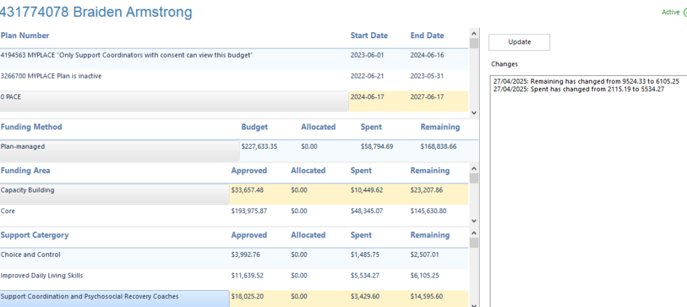Viewport: 687px width, 307px height.
Task: Click the Support Catergory column header
Action: click(x=34, y=235)
